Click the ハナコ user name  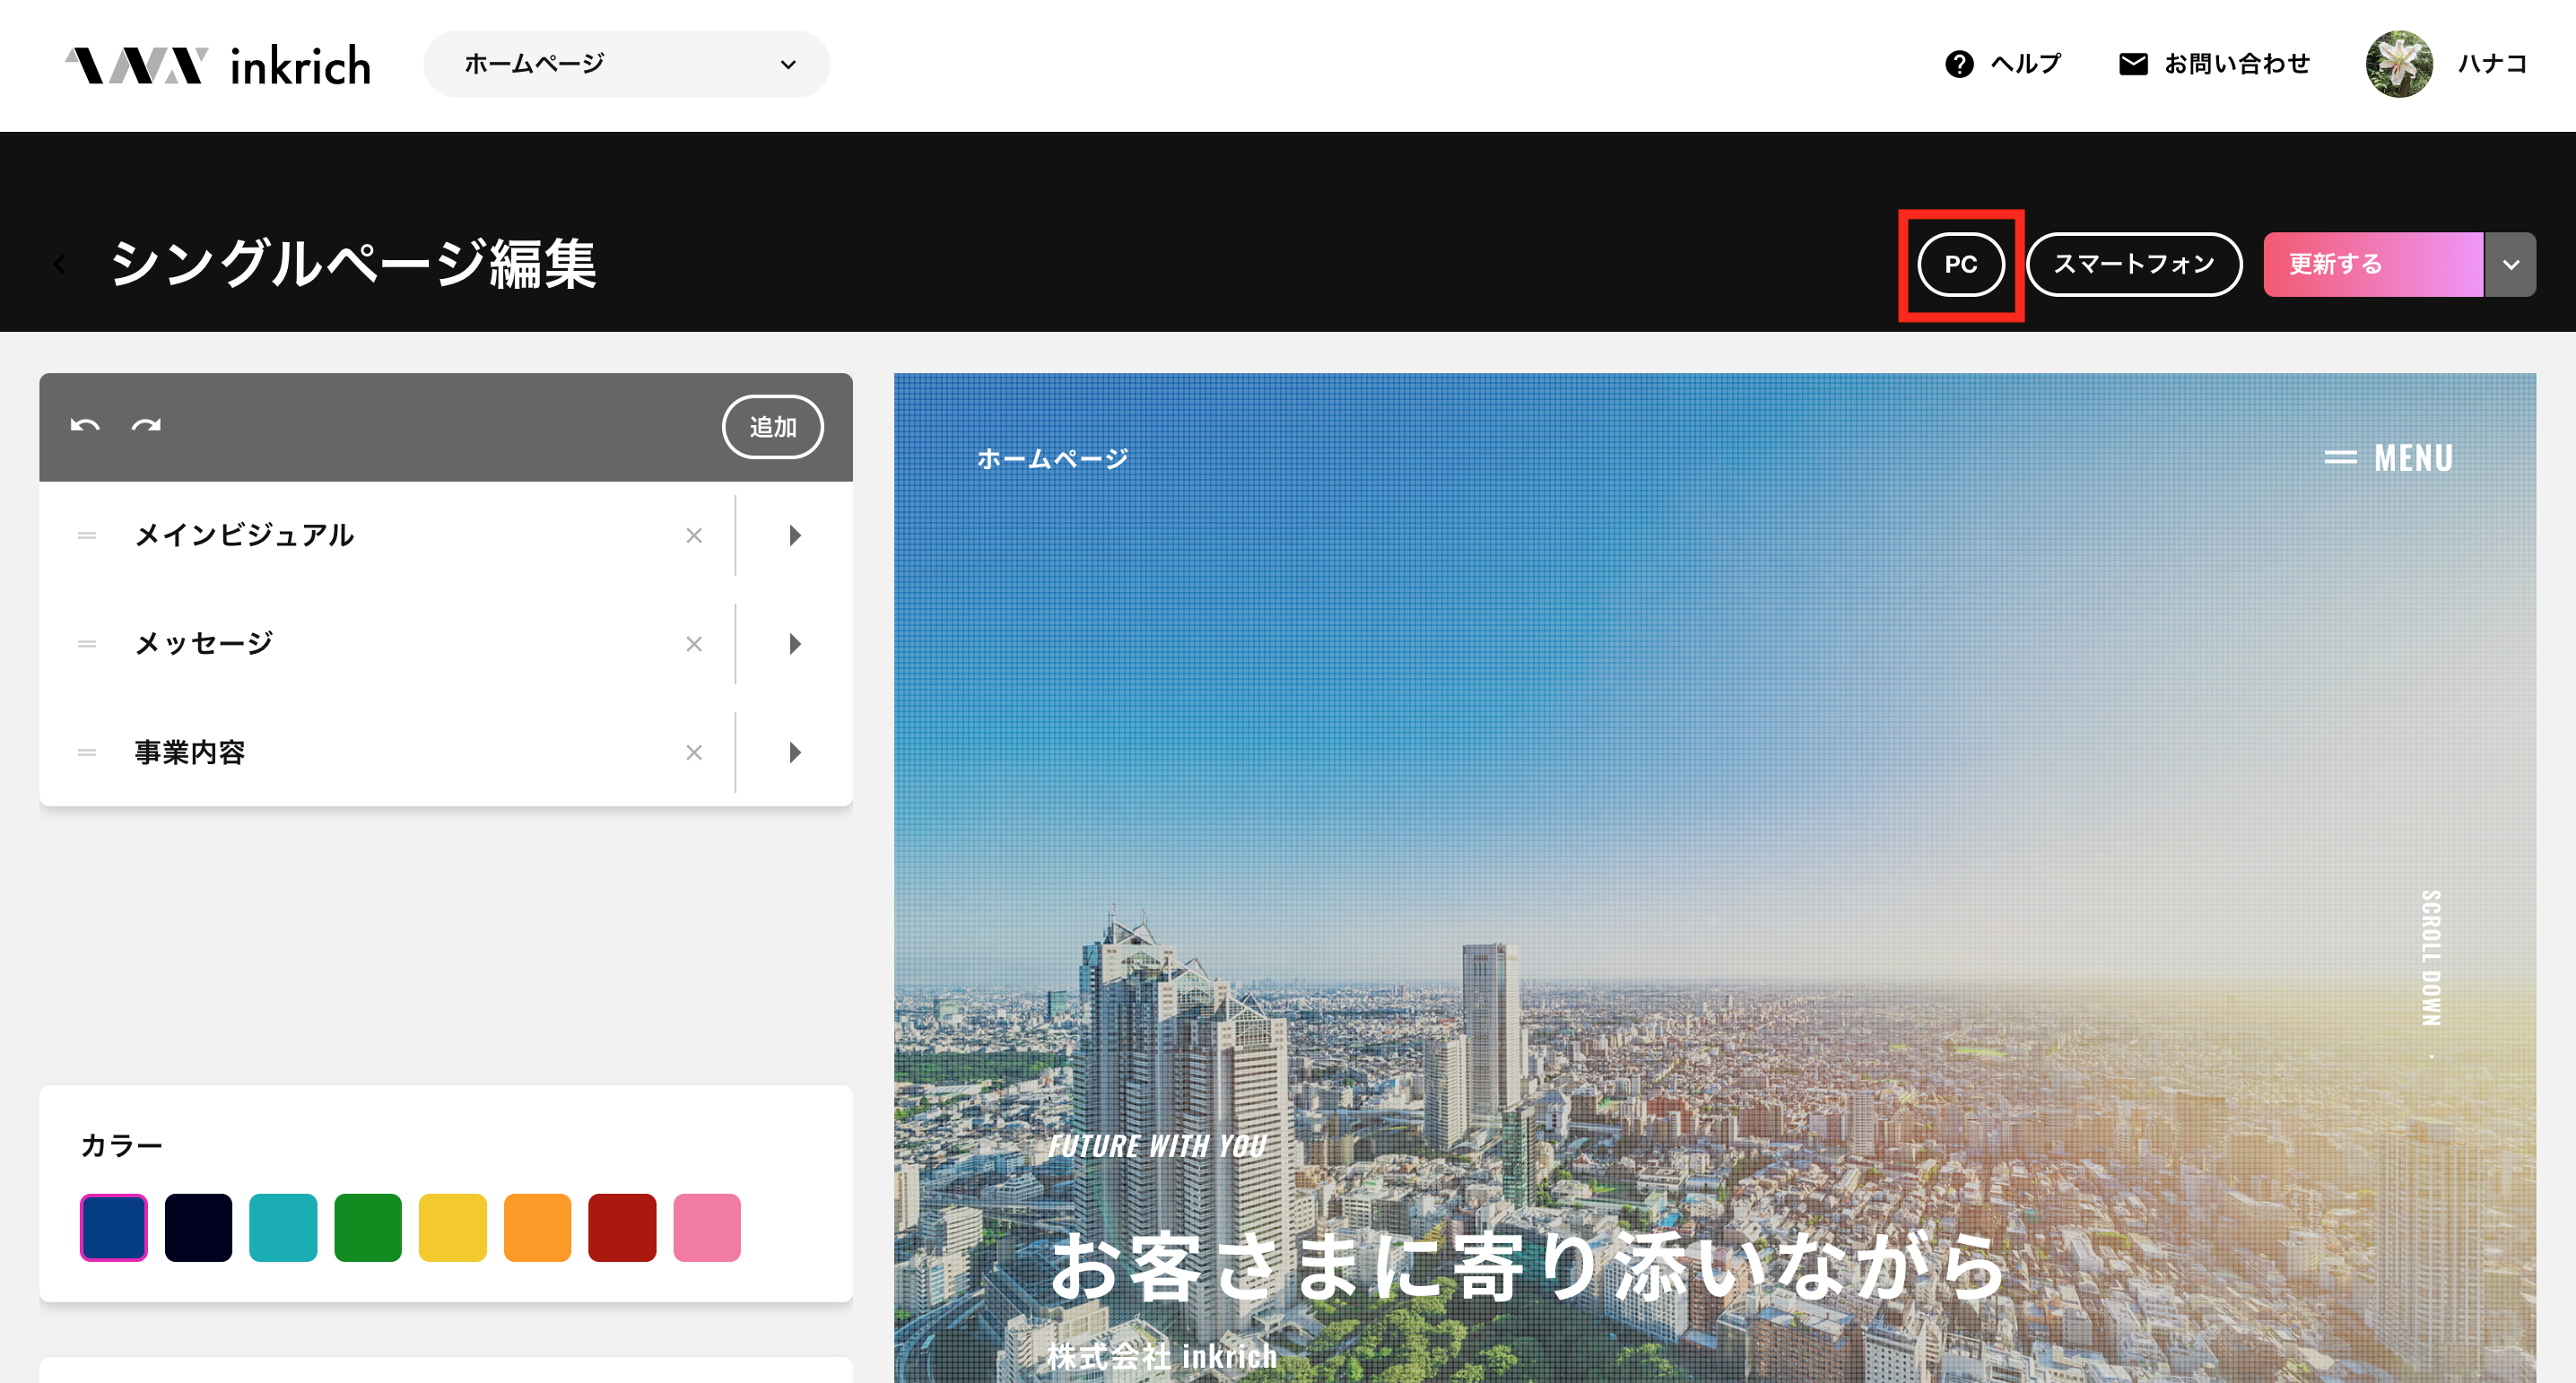(x=2492, y=64)
